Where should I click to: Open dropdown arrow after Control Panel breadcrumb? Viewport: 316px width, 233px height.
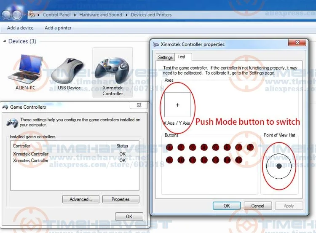pos(75,15)
